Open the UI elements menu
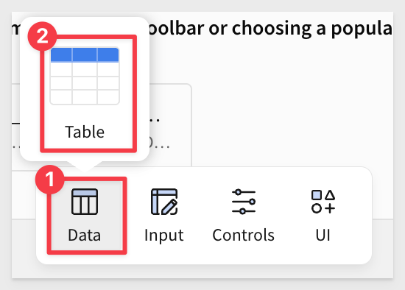The image size is (405, 290). (323, 216)
